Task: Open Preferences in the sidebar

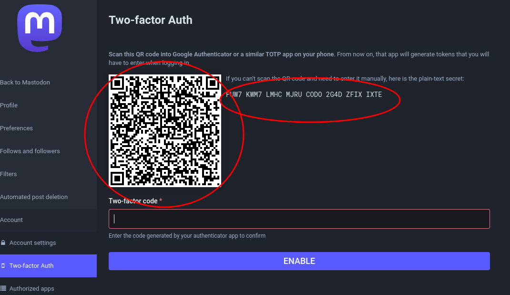Action: pos(16,128)
